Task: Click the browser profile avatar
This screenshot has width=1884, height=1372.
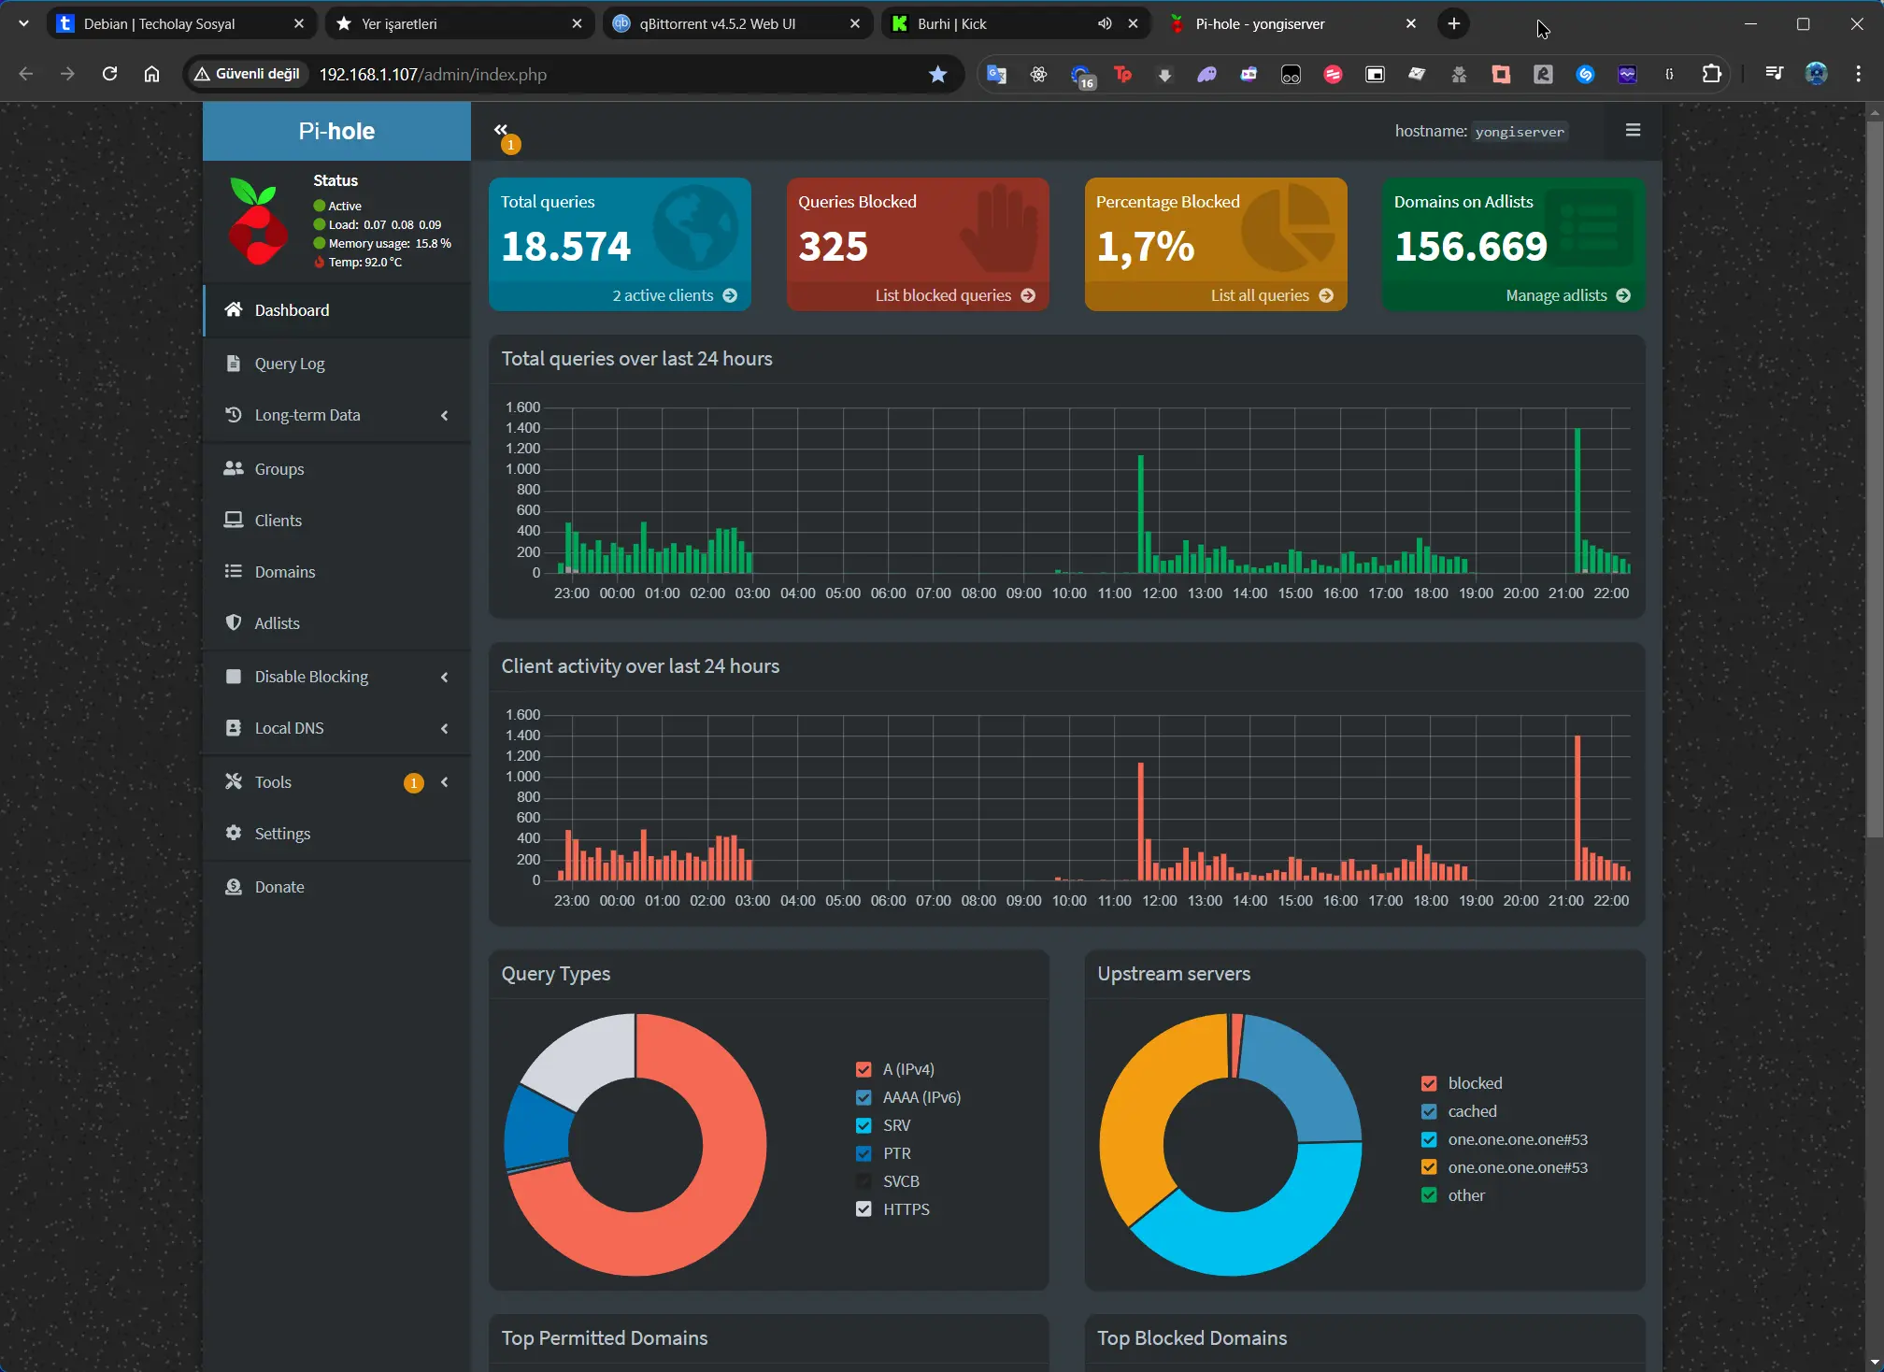Action: [1816, 74]
